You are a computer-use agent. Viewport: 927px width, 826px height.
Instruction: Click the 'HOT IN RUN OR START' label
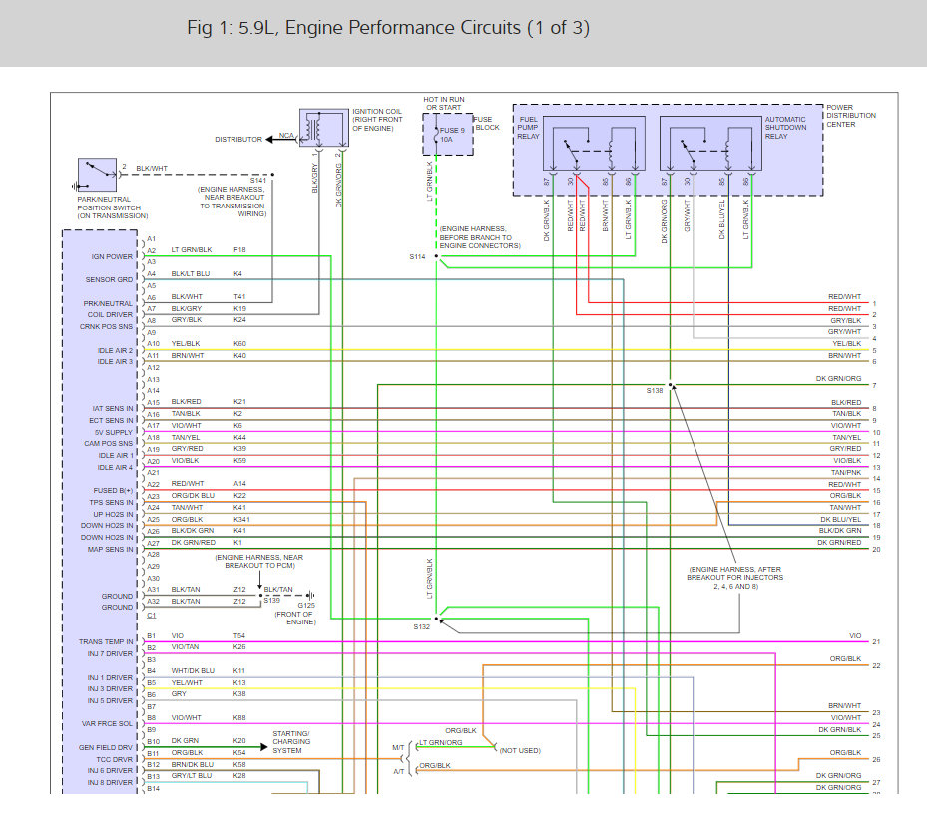[x=444, y=104]
